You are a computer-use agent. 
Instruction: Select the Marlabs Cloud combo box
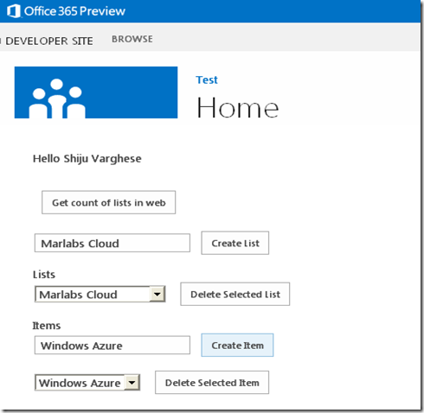[100, 294]
